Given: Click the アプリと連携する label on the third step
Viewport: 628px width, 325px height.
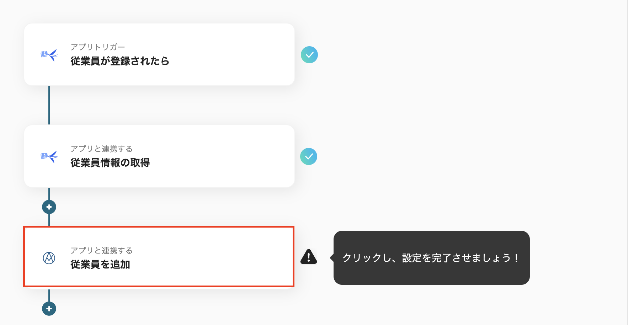Looking at the screenshot, I should click(101, 251).
